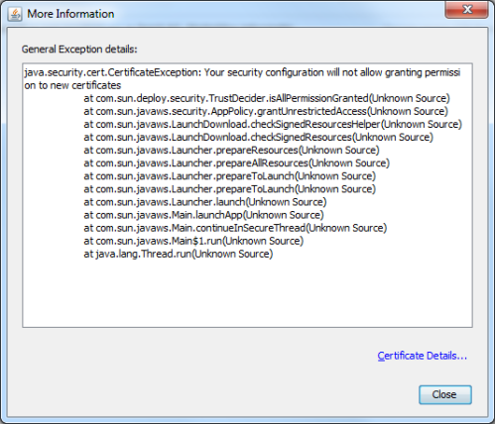This screenshot has height=424, width=495.
Task: Click the checkSignedResourcesHelper stack trace line
Action: click(x=273, y=124)
